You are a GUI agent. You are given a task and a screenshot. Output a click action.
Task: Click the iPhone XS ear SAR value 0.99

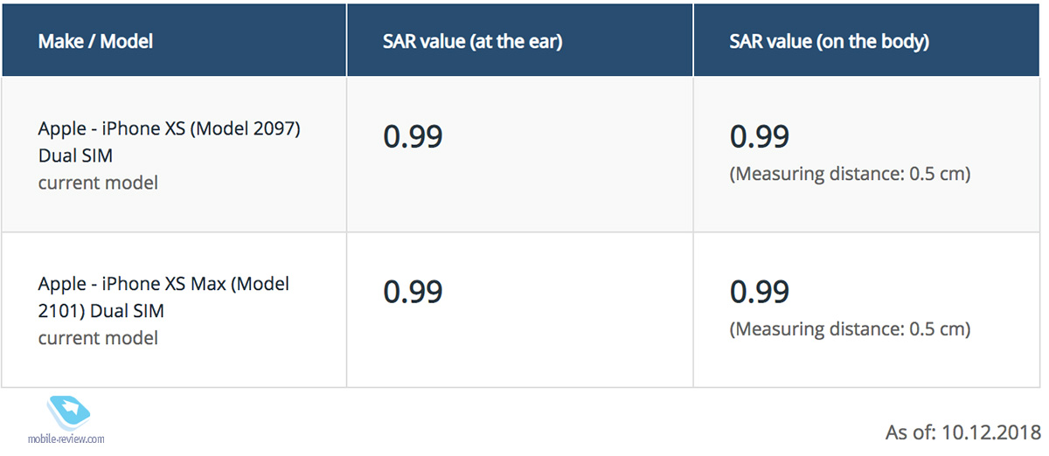click(413, 136)
